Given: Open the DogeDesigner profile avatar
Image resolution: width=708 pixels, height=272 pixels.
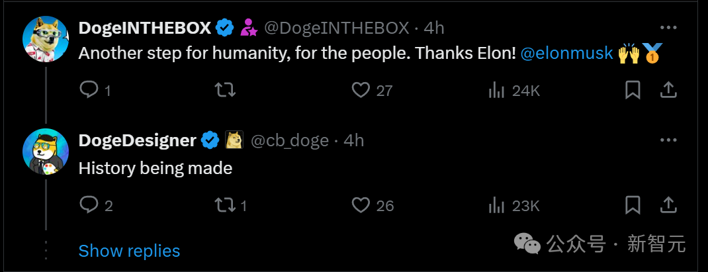Looking at the screenshot, I should click(46, 152).
